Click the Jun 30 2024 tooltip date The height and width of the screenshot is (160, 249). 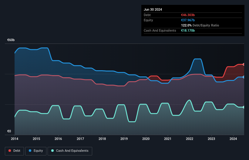(153, 9)
